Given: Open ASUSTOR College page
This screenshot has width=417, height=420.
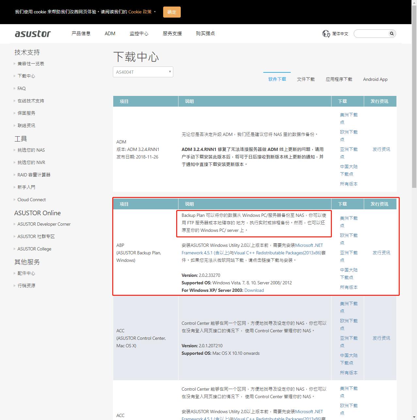Looking at the screenshot, I should [34, 248].
